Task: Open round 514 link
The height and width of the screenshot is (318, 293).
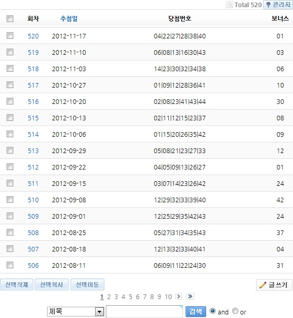Action: [x=33, y=135]
